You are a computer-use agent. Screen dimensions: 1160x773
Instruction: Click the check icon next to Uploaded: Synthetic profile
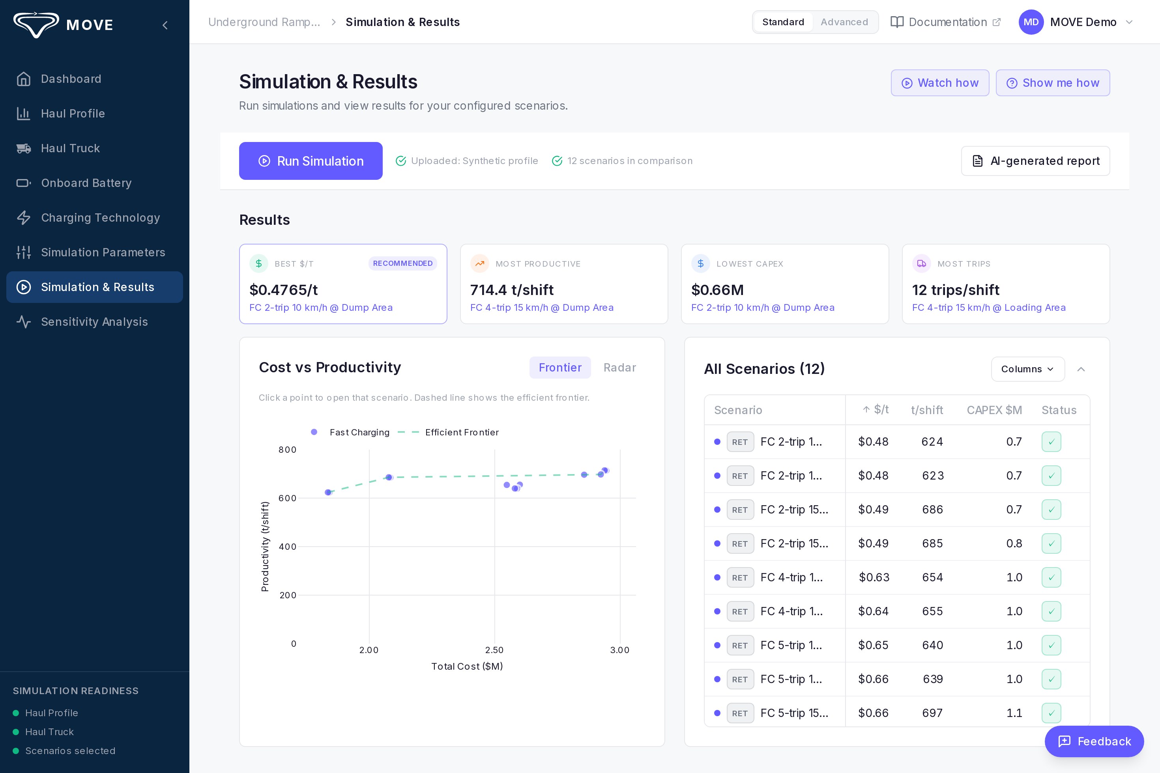(x=401, y=161)
